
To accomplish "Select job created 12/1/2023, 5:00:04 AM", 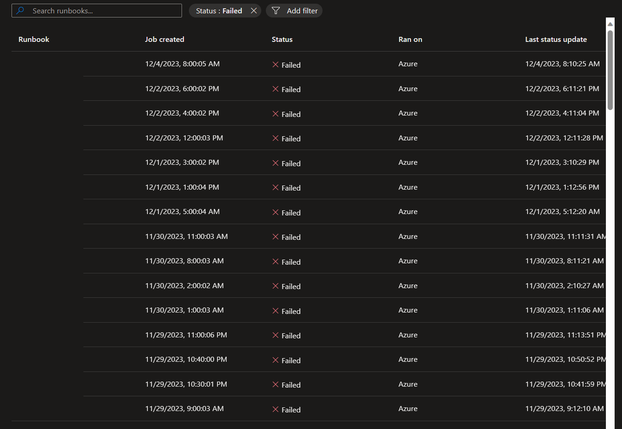I will pyautogui.click(x=182, y=211).
